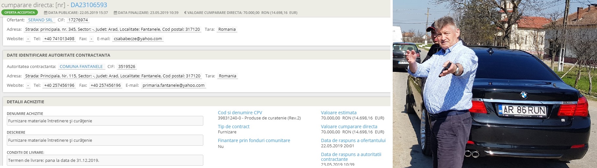
Task: Click into the DESCRIERE text field
Action: click(105, 140)
